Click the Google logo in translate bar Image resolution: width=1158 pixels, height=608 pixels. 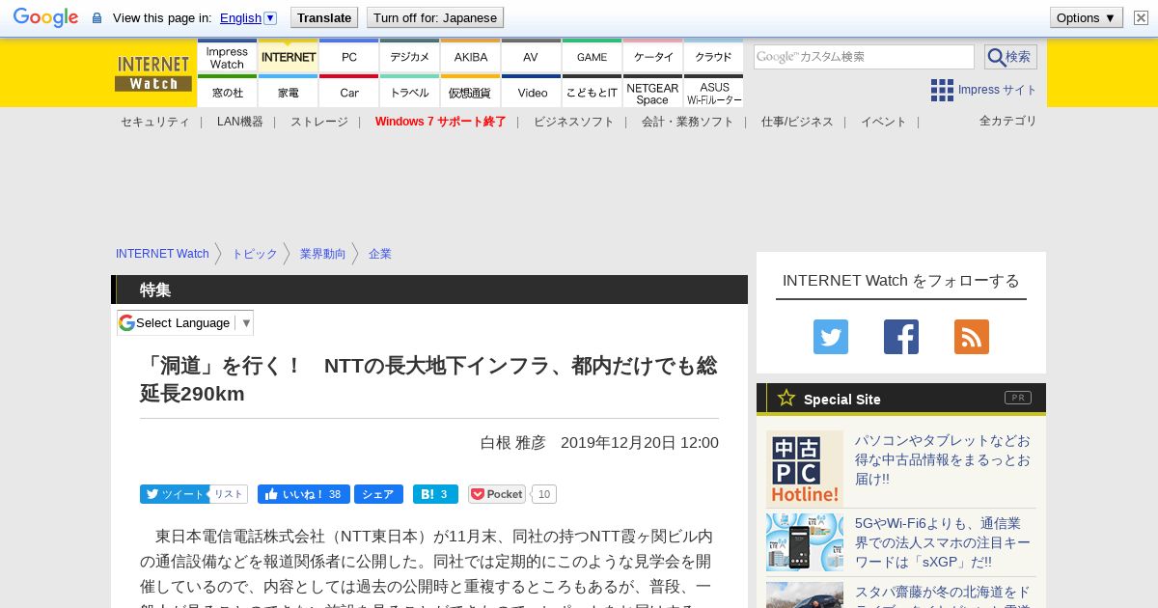click(x=45, y=17)
